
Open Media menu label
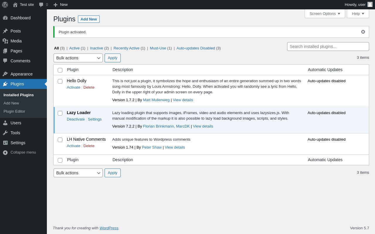(x=16, y=41)
